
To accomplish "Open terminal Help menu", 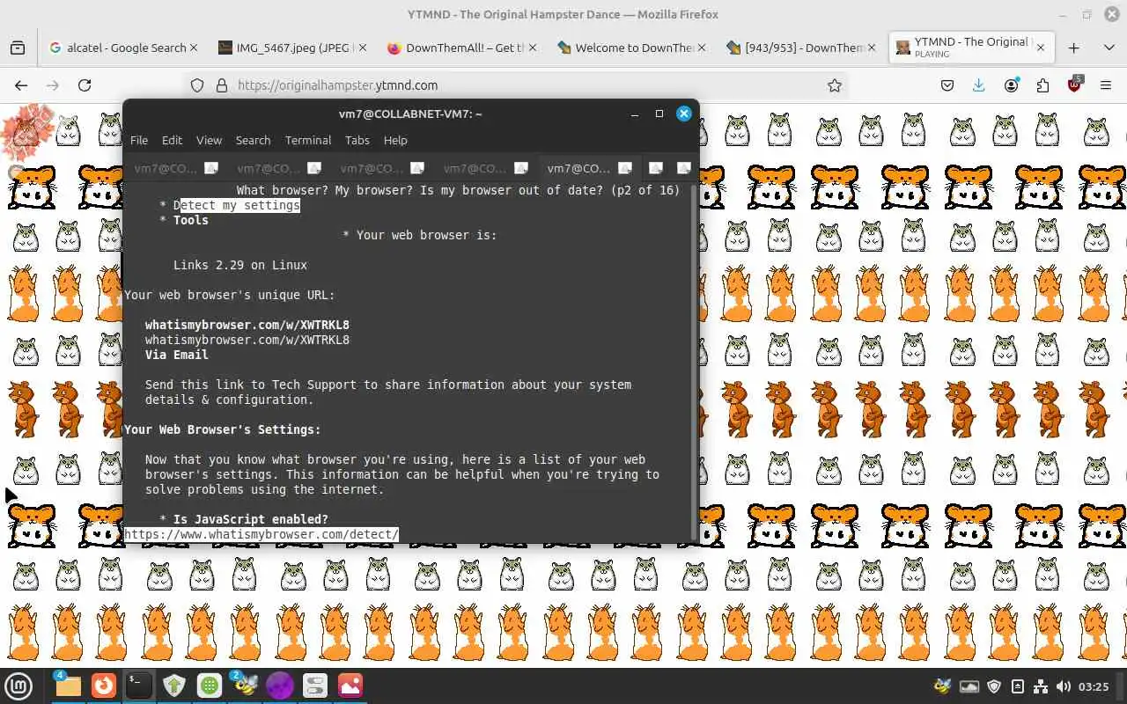I will click(395, 140).
